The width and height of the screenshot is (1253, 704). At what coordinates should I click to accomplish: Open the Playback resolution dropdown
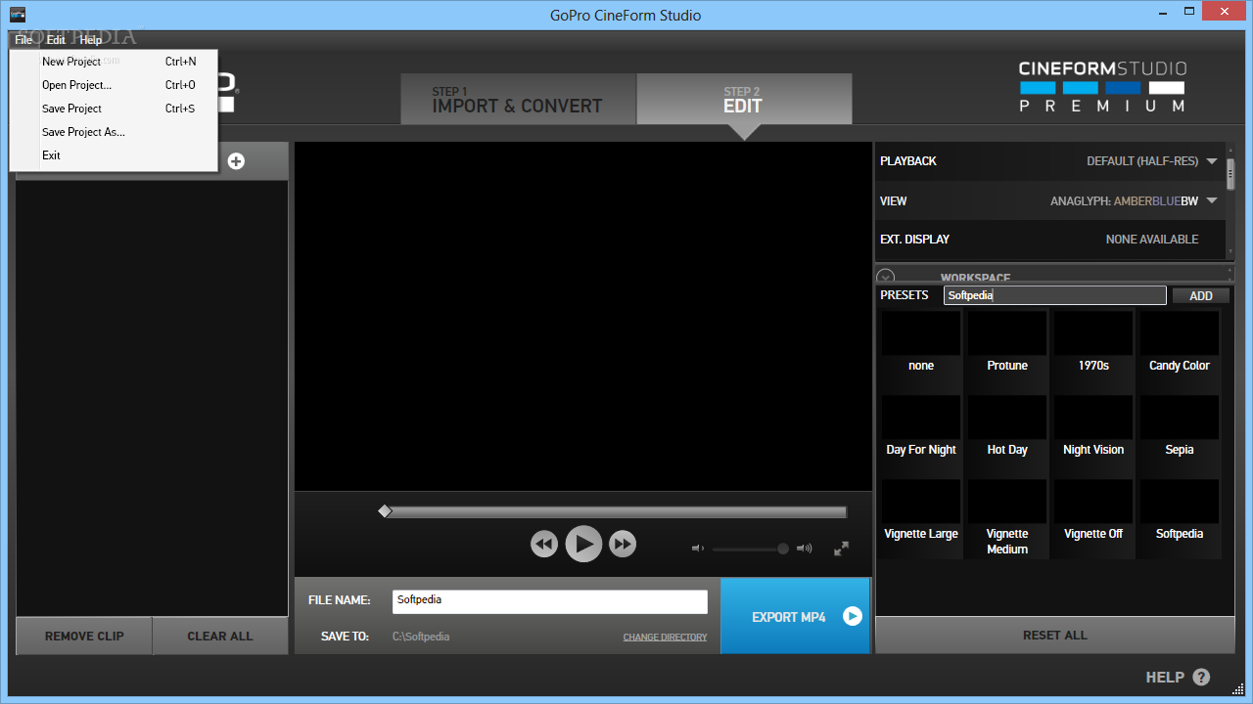tap(1212, 161)
